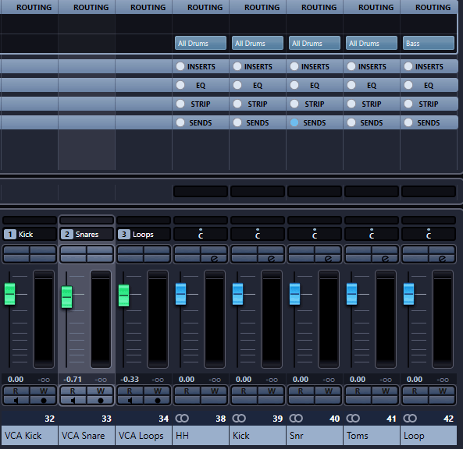
Task: Click blue fader handle on HH
Action: pyautogui.click(x=180, y=294)
